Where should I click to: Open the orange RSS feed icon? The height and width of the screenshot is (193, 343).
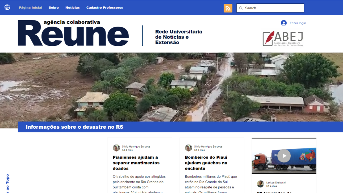[x=228, y=8]
